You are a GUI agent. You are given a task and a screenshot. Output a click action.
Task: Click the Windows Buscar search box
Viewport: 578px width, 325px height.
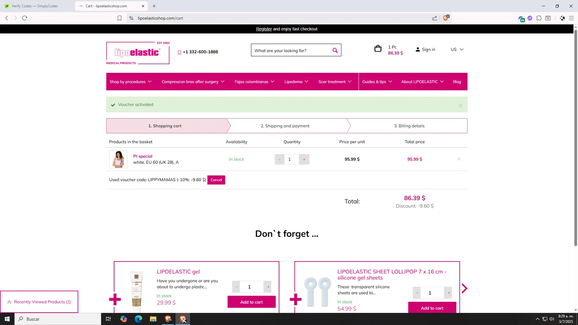[58, 319]
